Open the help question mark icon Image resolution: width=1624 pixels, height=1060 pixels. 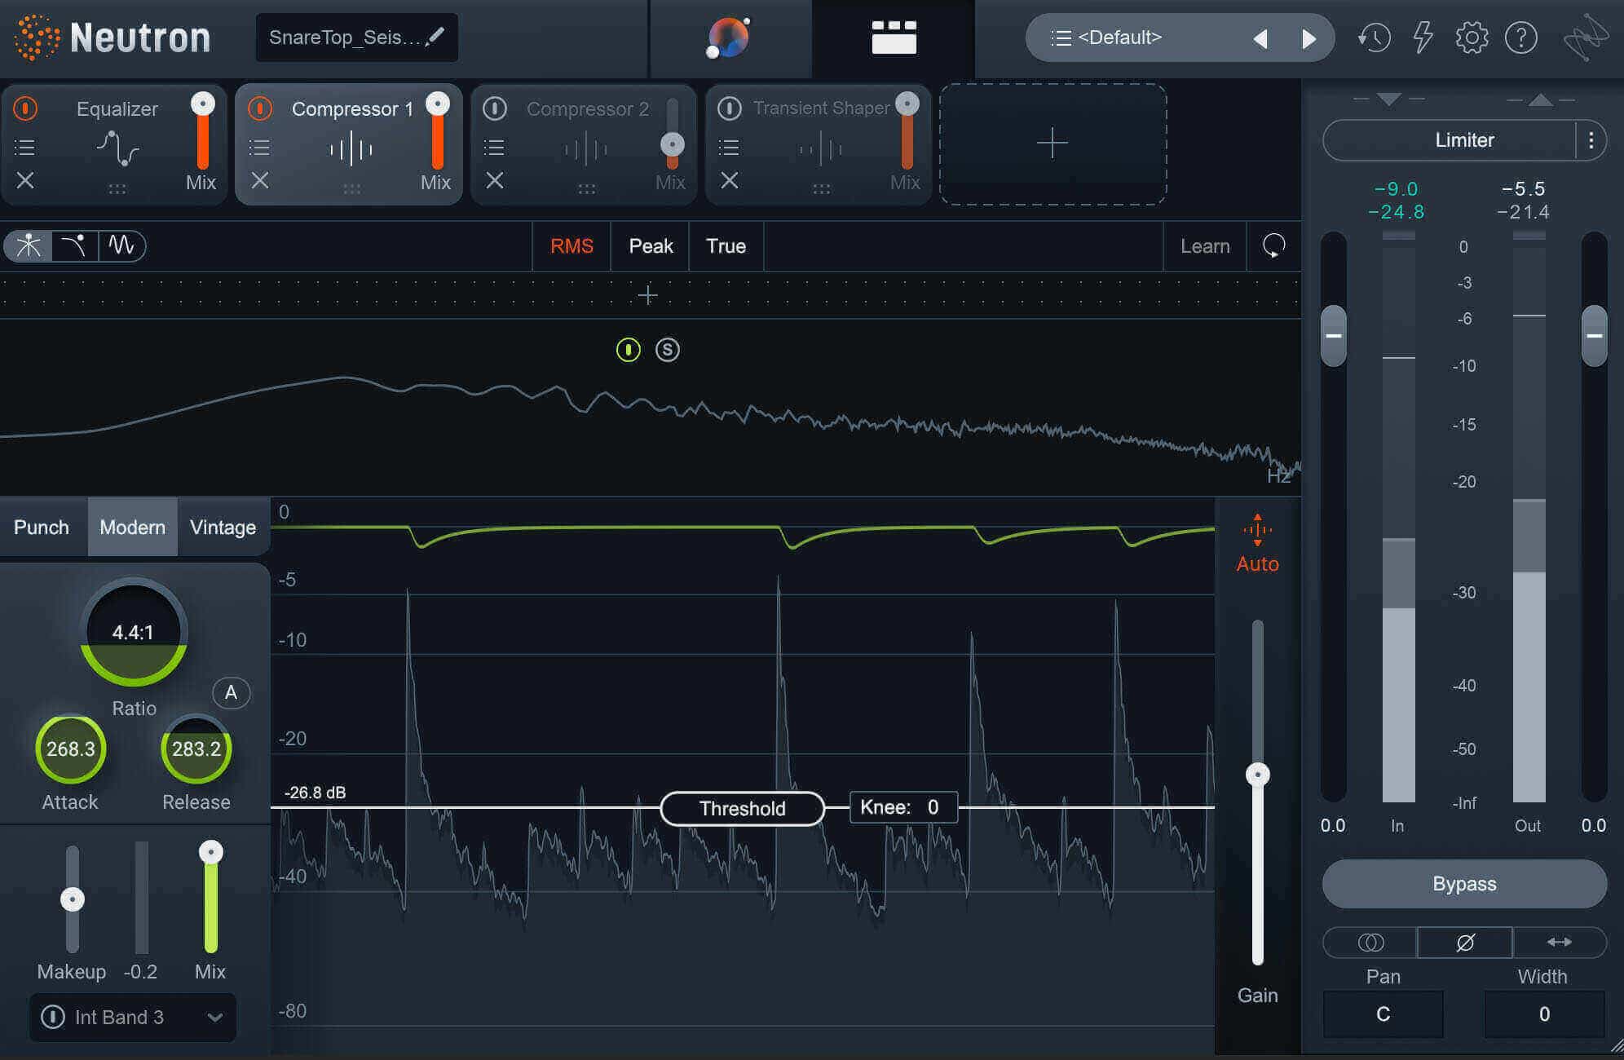(1521, 38)
